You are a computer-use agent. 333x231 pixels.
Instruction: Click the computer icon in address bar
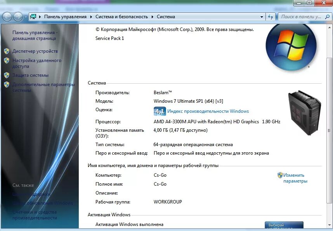33,17
